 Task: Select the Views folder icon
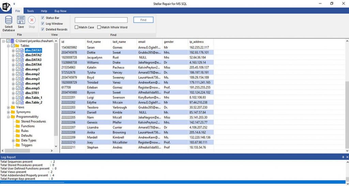point(13,107)
